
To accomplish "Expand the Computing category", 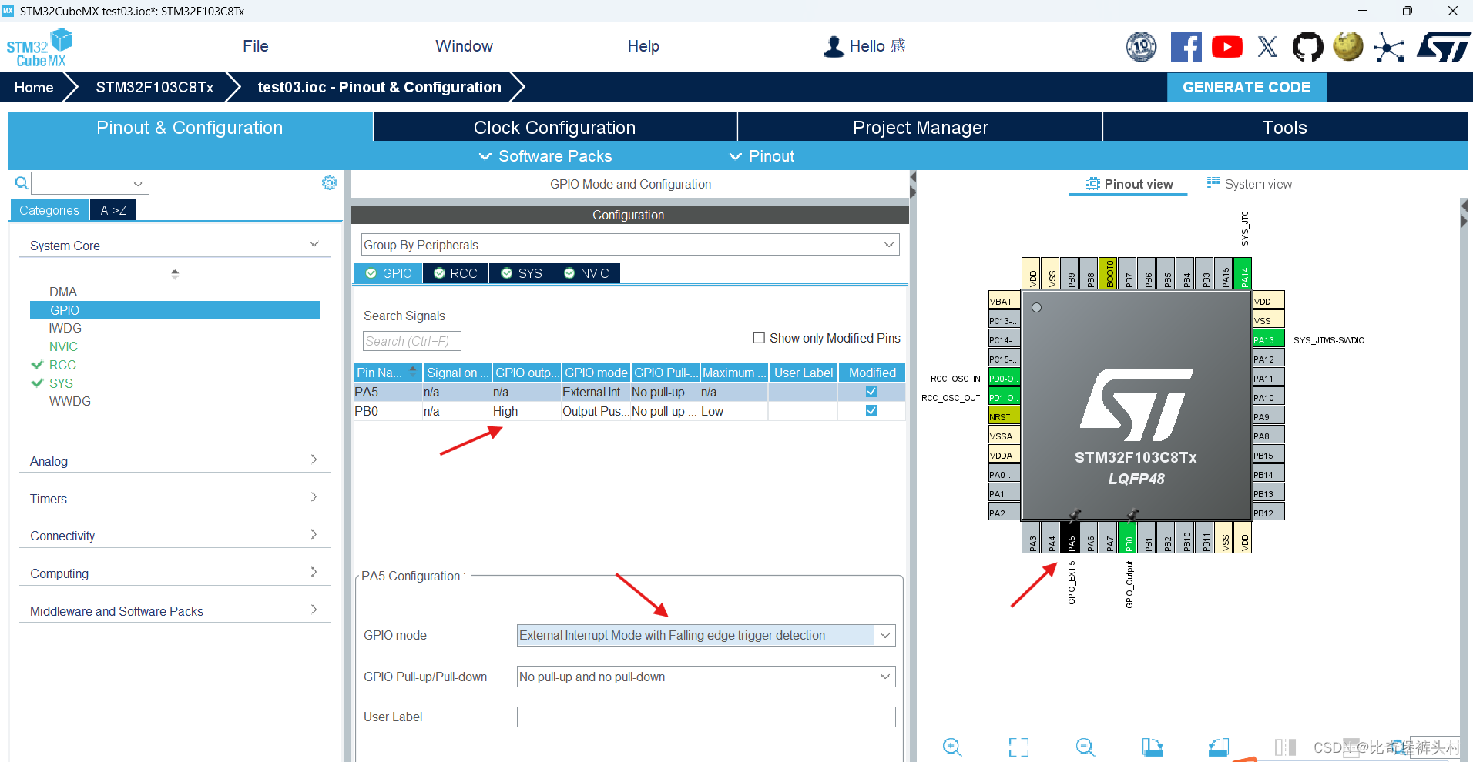I will 175,573.
